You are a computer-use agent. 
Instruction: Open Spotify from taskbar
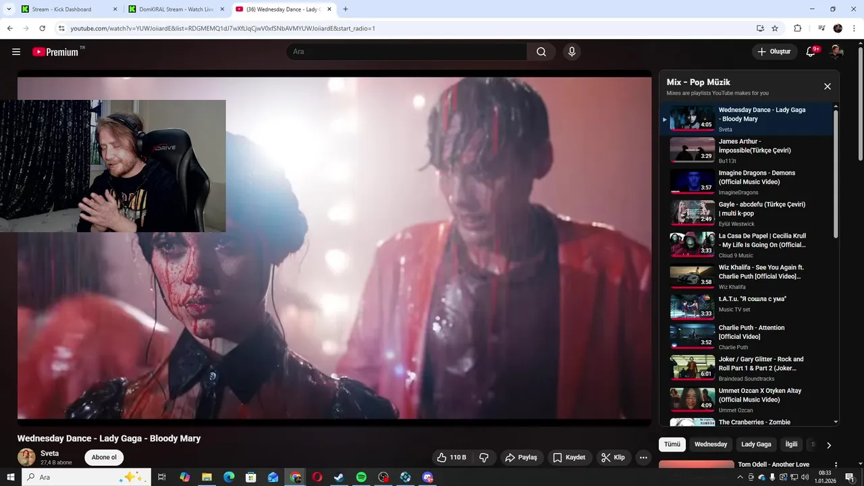(x=361, y=477)
